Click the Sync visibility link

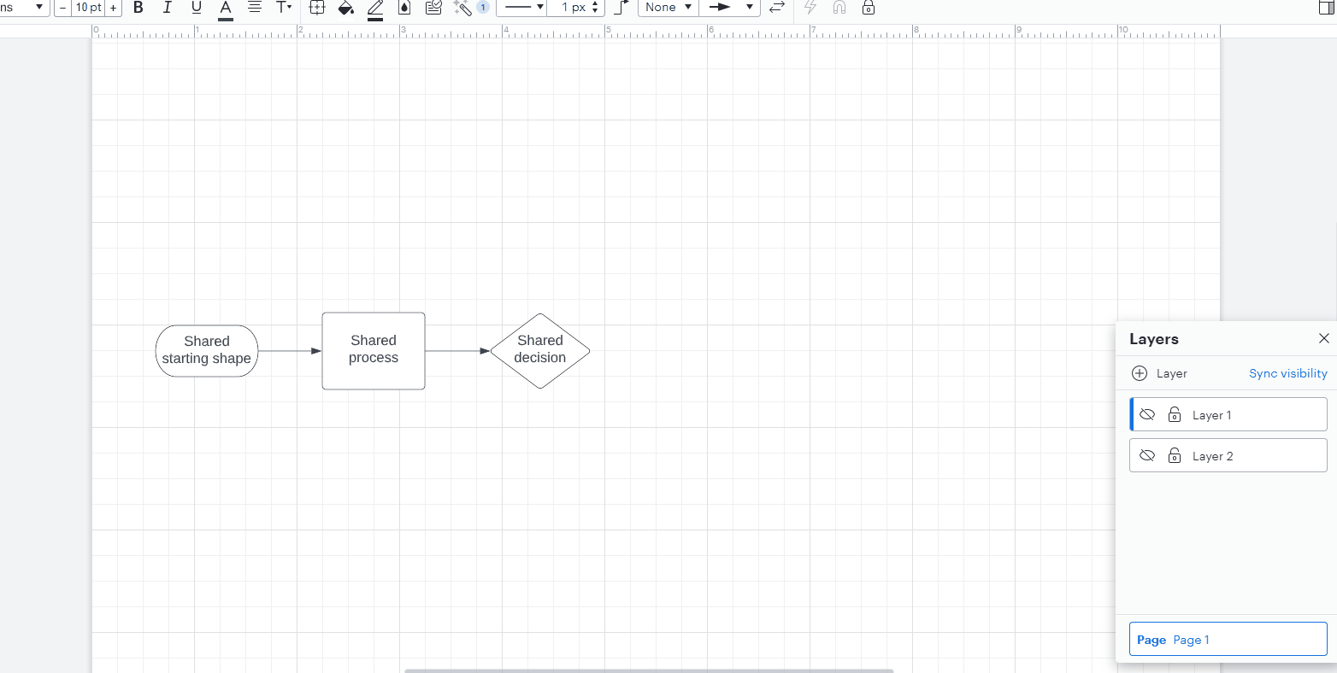pyautogui.click(x=1287, y=373)
